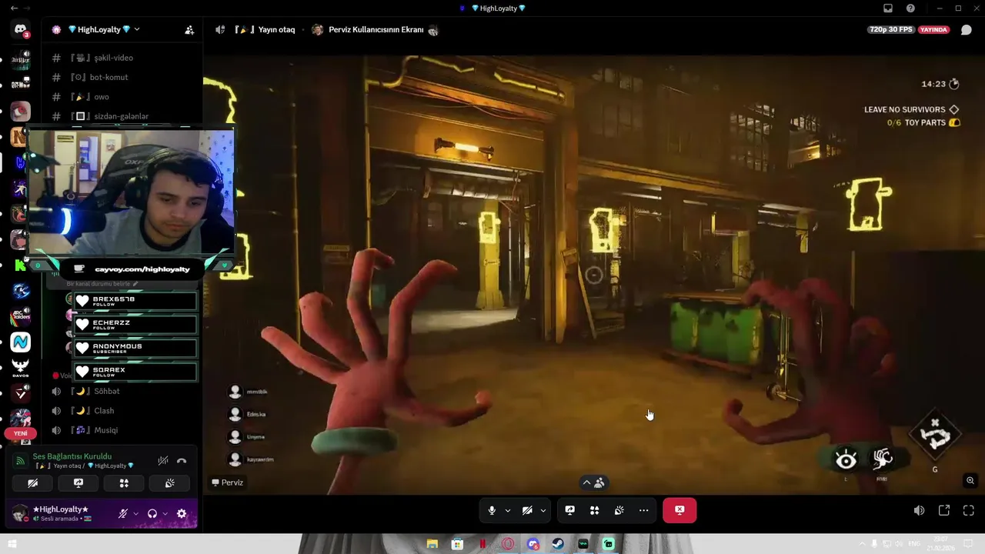Open the cyan N server icon
This screenshot has height=554, width=985.
click(21, 342)
